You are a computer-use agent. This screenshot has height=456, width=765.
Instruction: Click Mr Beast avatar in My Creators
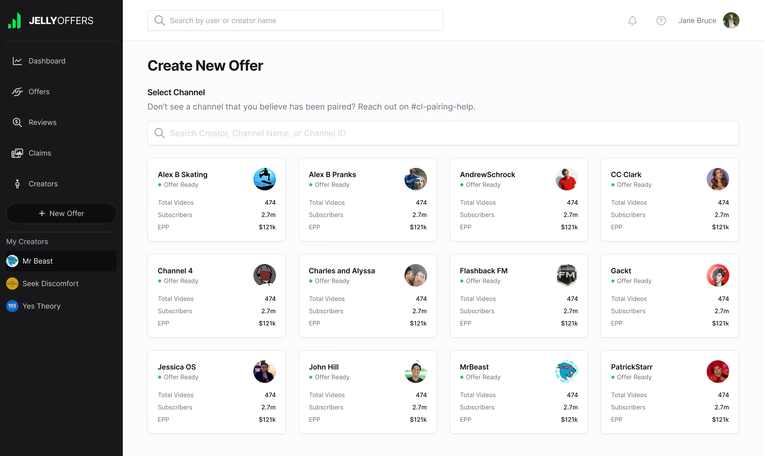pyautogui.click(x=12, y=261)
